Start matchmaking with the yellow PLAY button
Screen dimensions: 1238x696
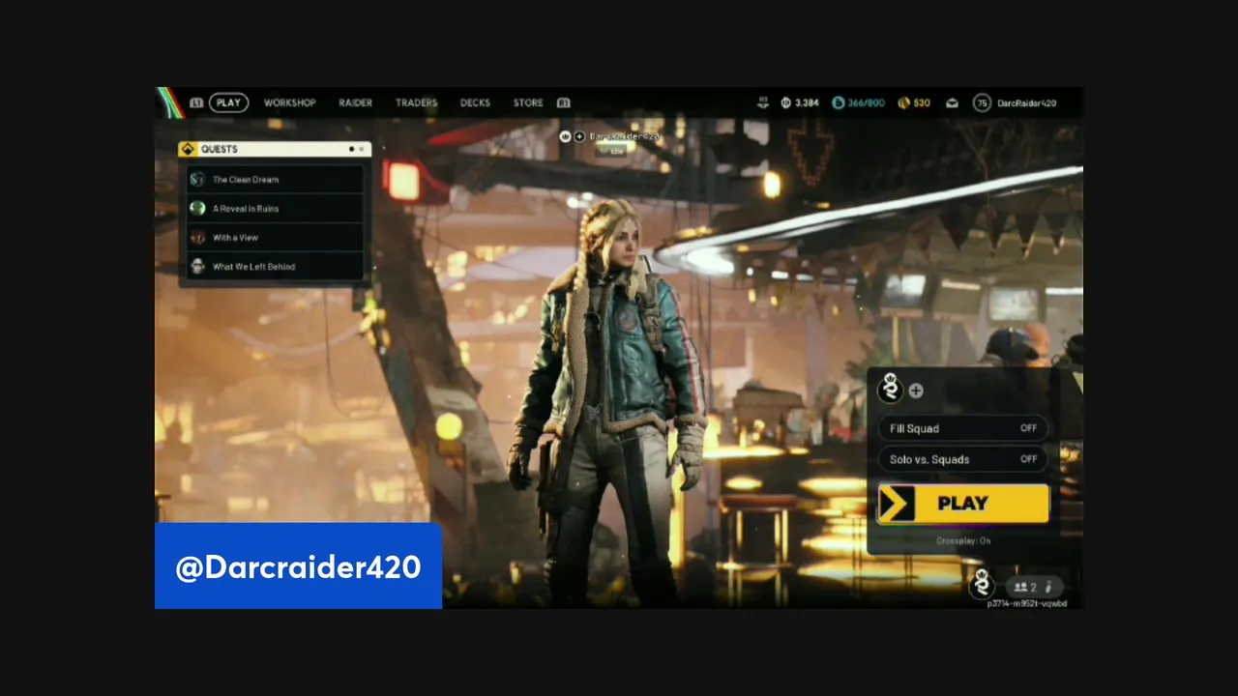click(963, 504)
